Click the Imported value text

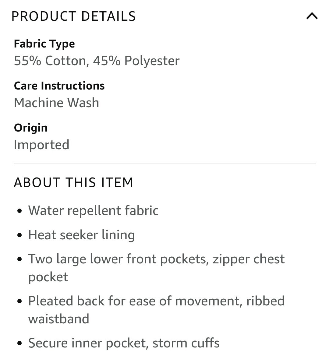[x=41, y=145]
